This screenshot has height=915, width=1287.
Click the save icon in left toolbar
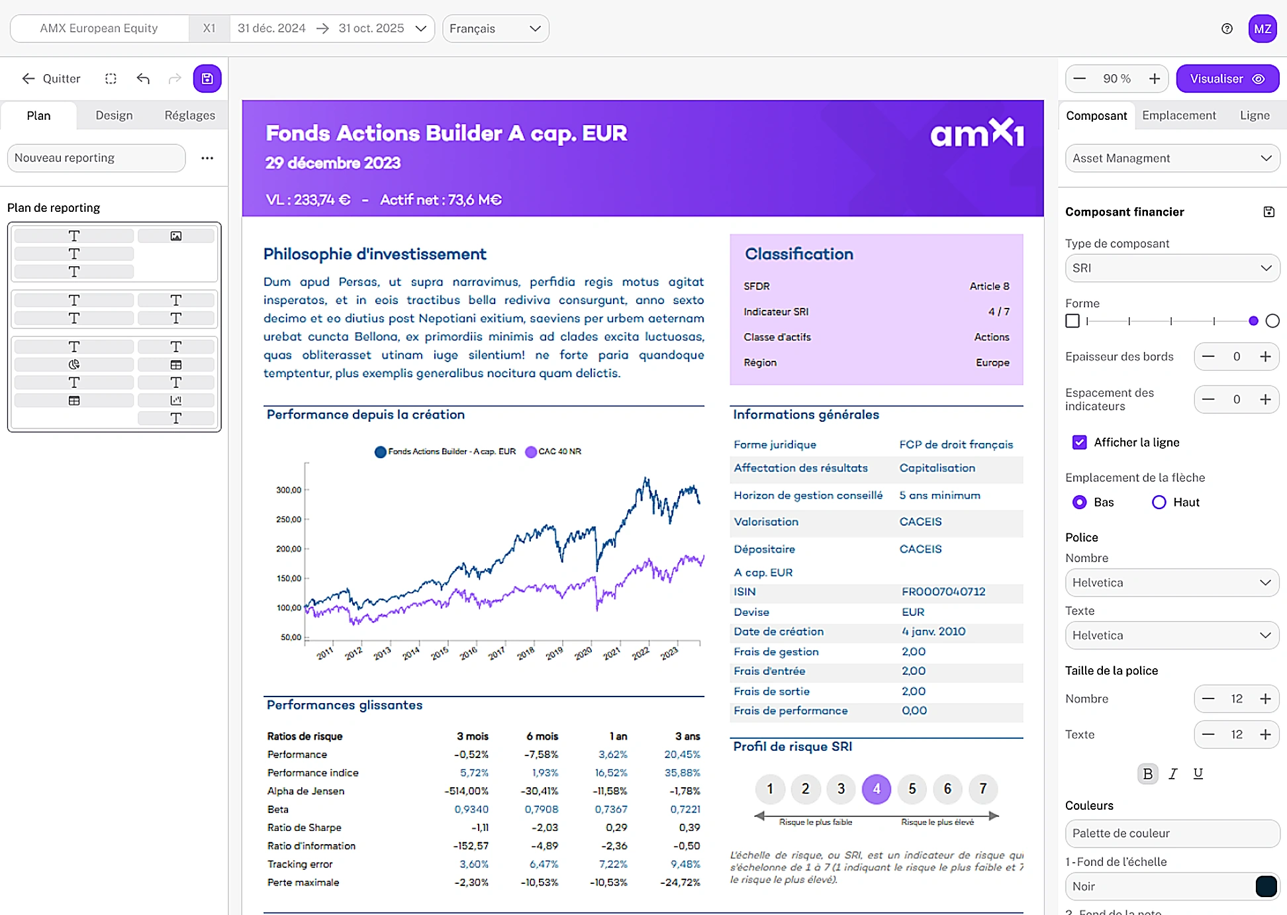pos(207,79)
